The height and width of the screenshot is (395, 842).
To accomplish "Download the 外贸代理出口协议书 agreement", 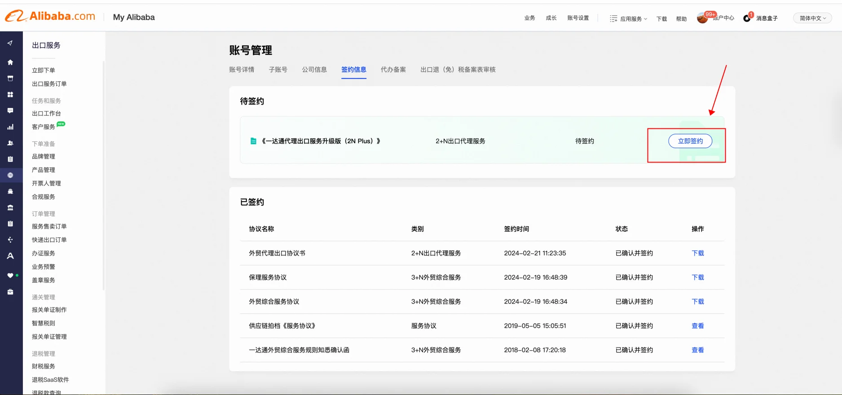I will click(x=697, y=253).
